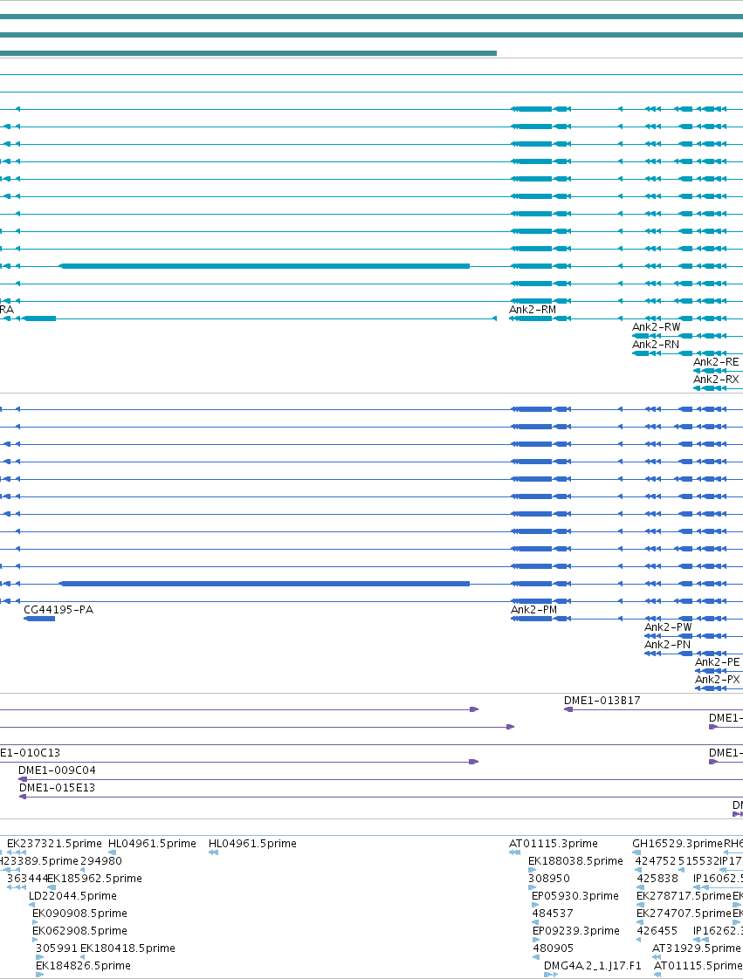Image resolution: width=743 pixels, height=979 pixels.
Task: Open the Ank2-PM protein label
Action: pyautogui.click(x=533, y=610)
